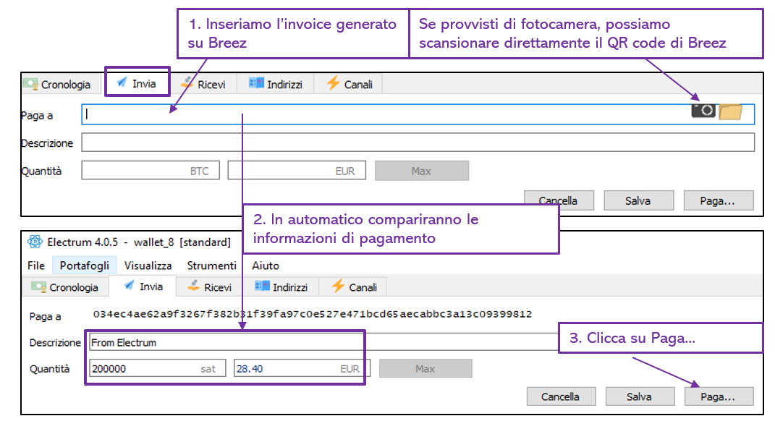Open the folder icon in Paga a field
Screen dimensions: 775x429
click(x=731, y=111)
